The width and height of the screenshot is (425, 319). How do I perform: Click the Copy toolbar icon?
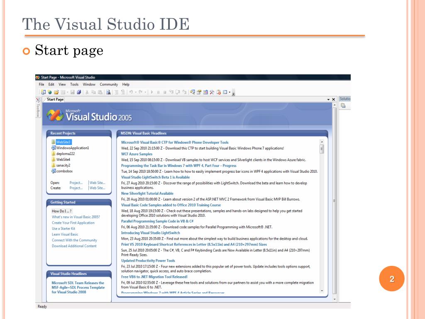(x=93, y=92)
